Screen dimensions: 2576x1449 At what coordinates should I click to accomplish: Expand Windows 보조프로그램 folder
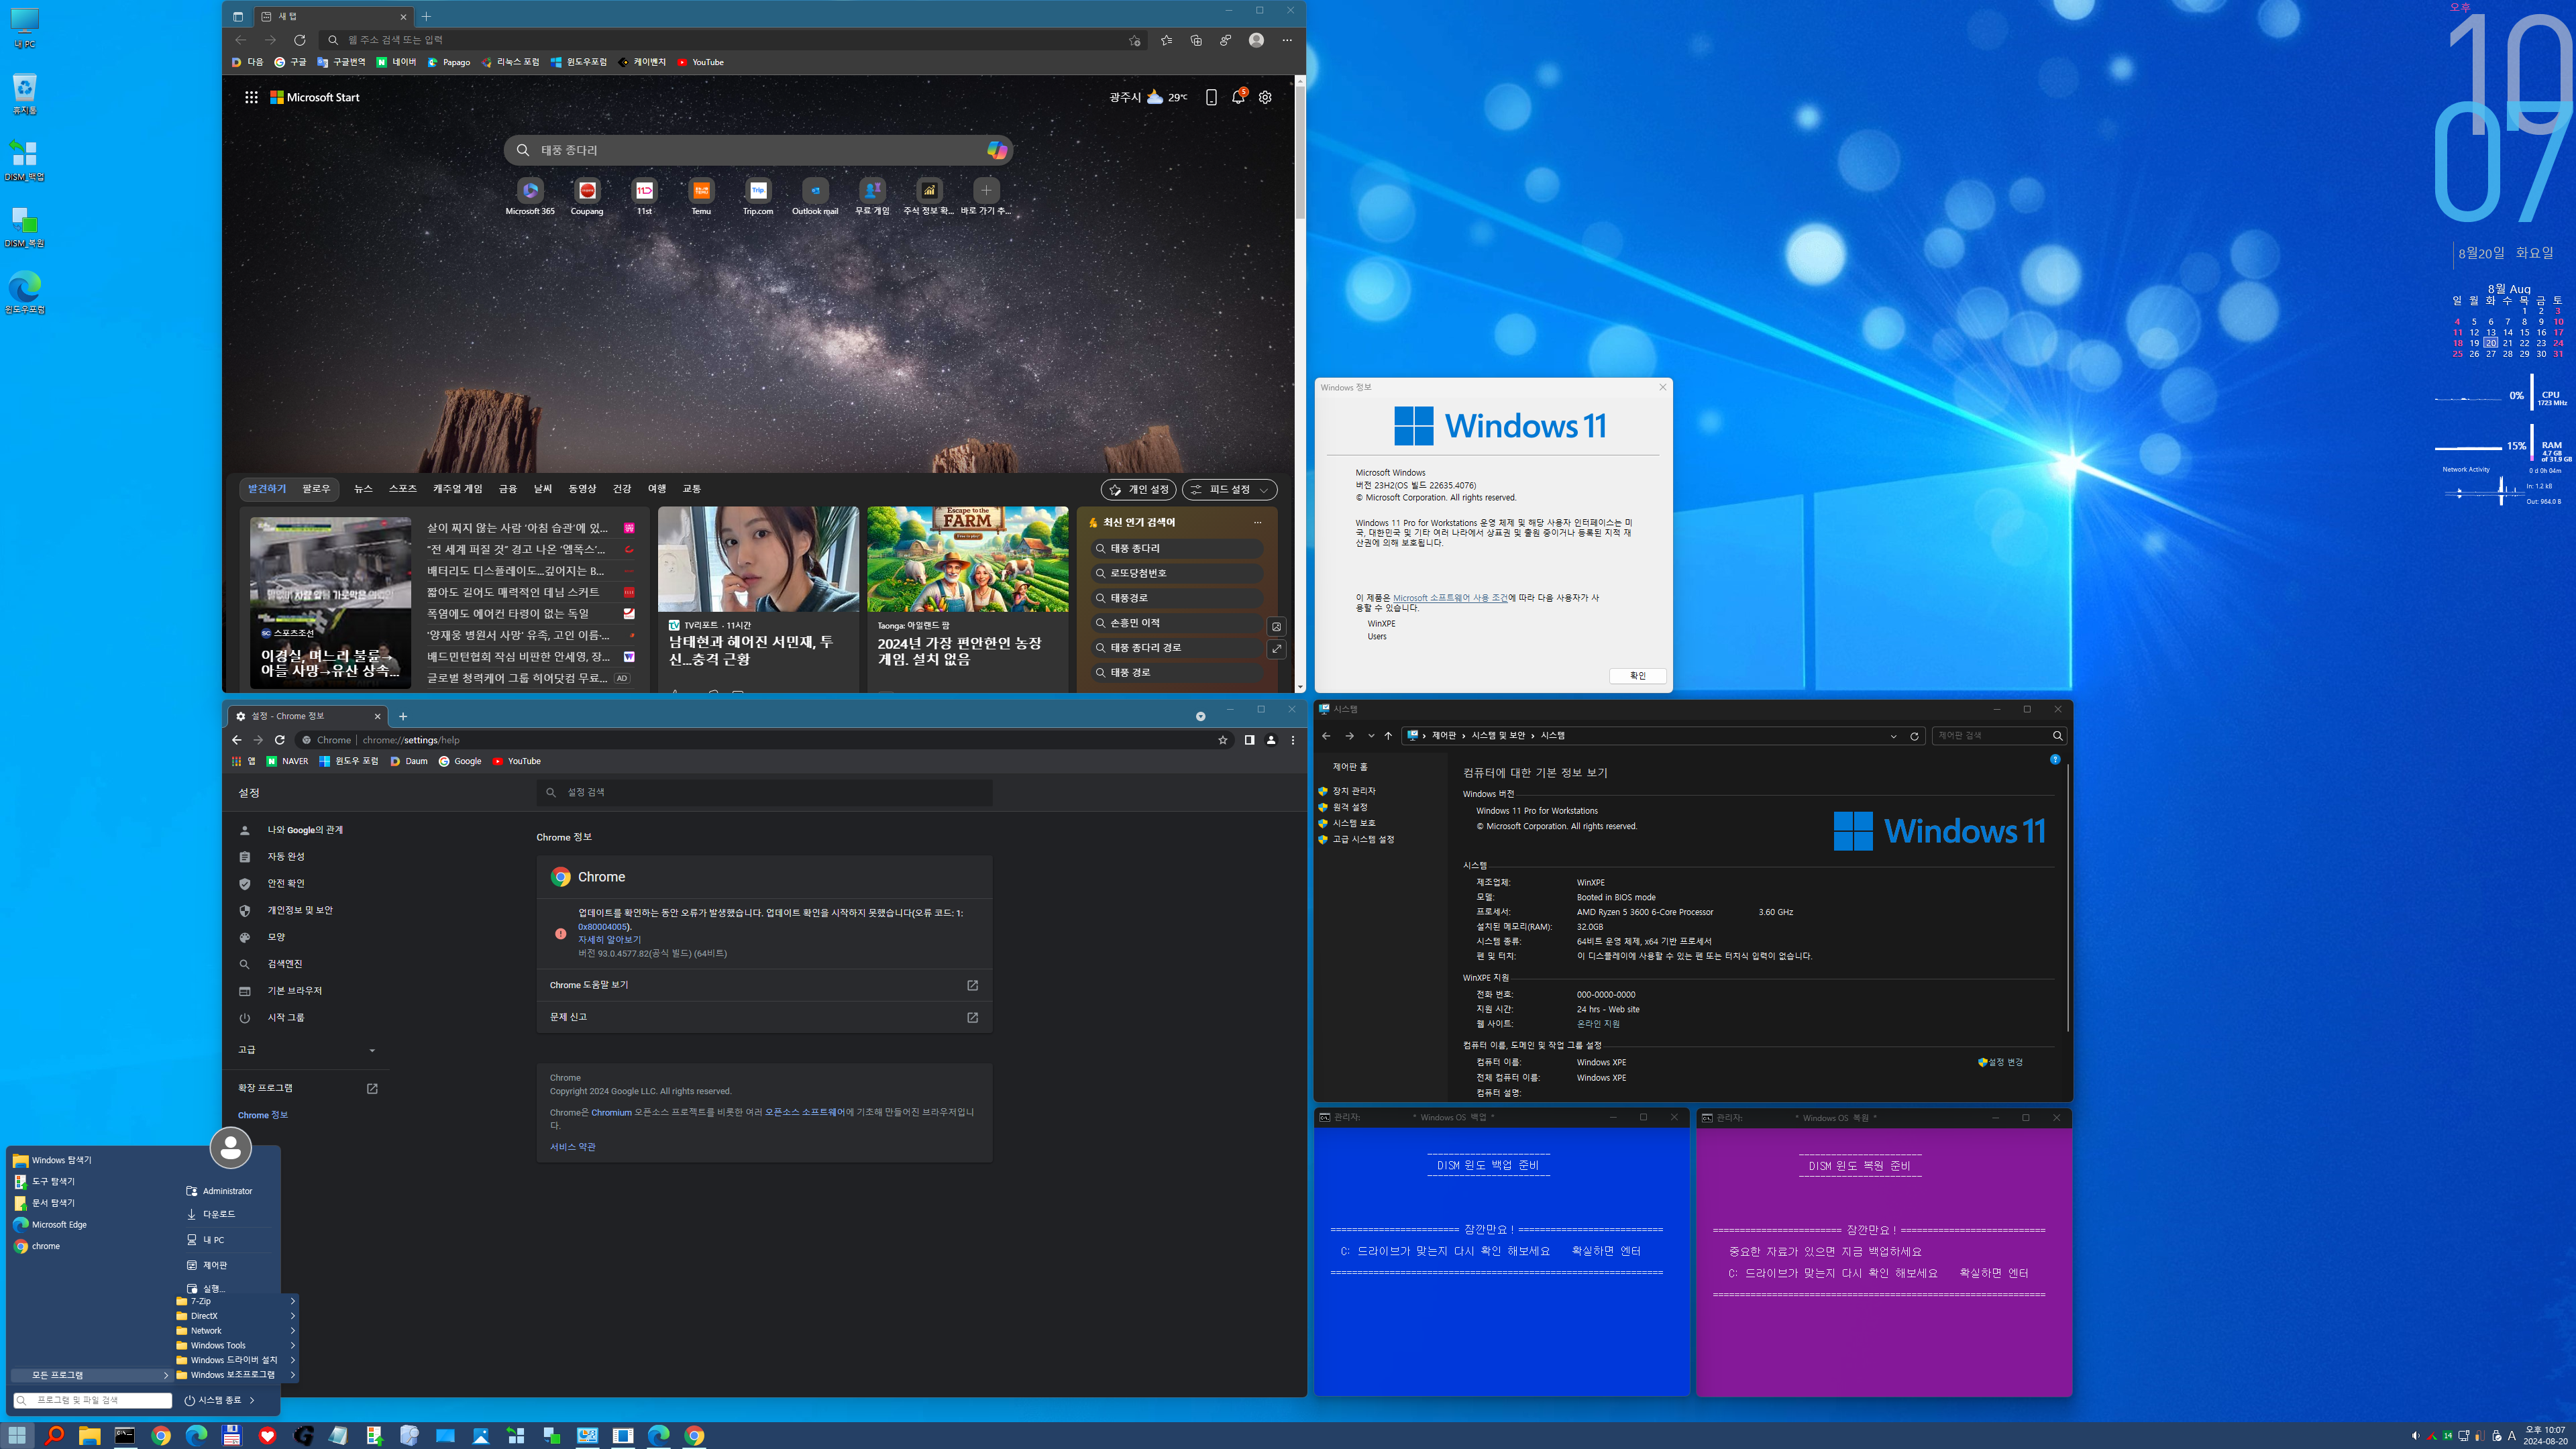coord(236,1375)
